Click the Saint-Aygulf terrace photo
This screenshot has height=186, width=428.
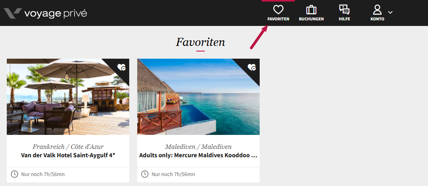pos(68,97)
